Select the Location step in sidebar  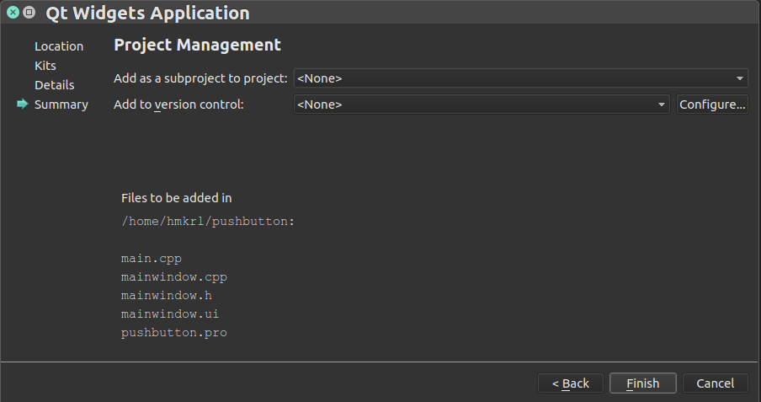click(x=59, y=46)
